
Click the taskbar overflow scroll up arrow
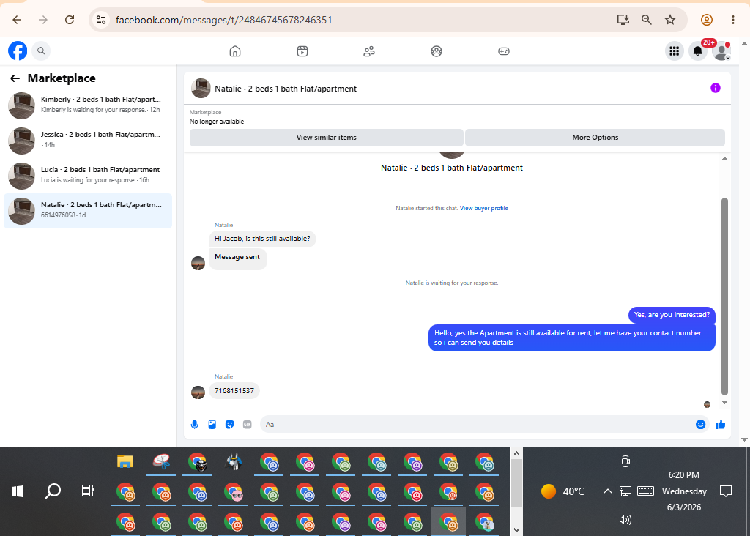[516, 453]
